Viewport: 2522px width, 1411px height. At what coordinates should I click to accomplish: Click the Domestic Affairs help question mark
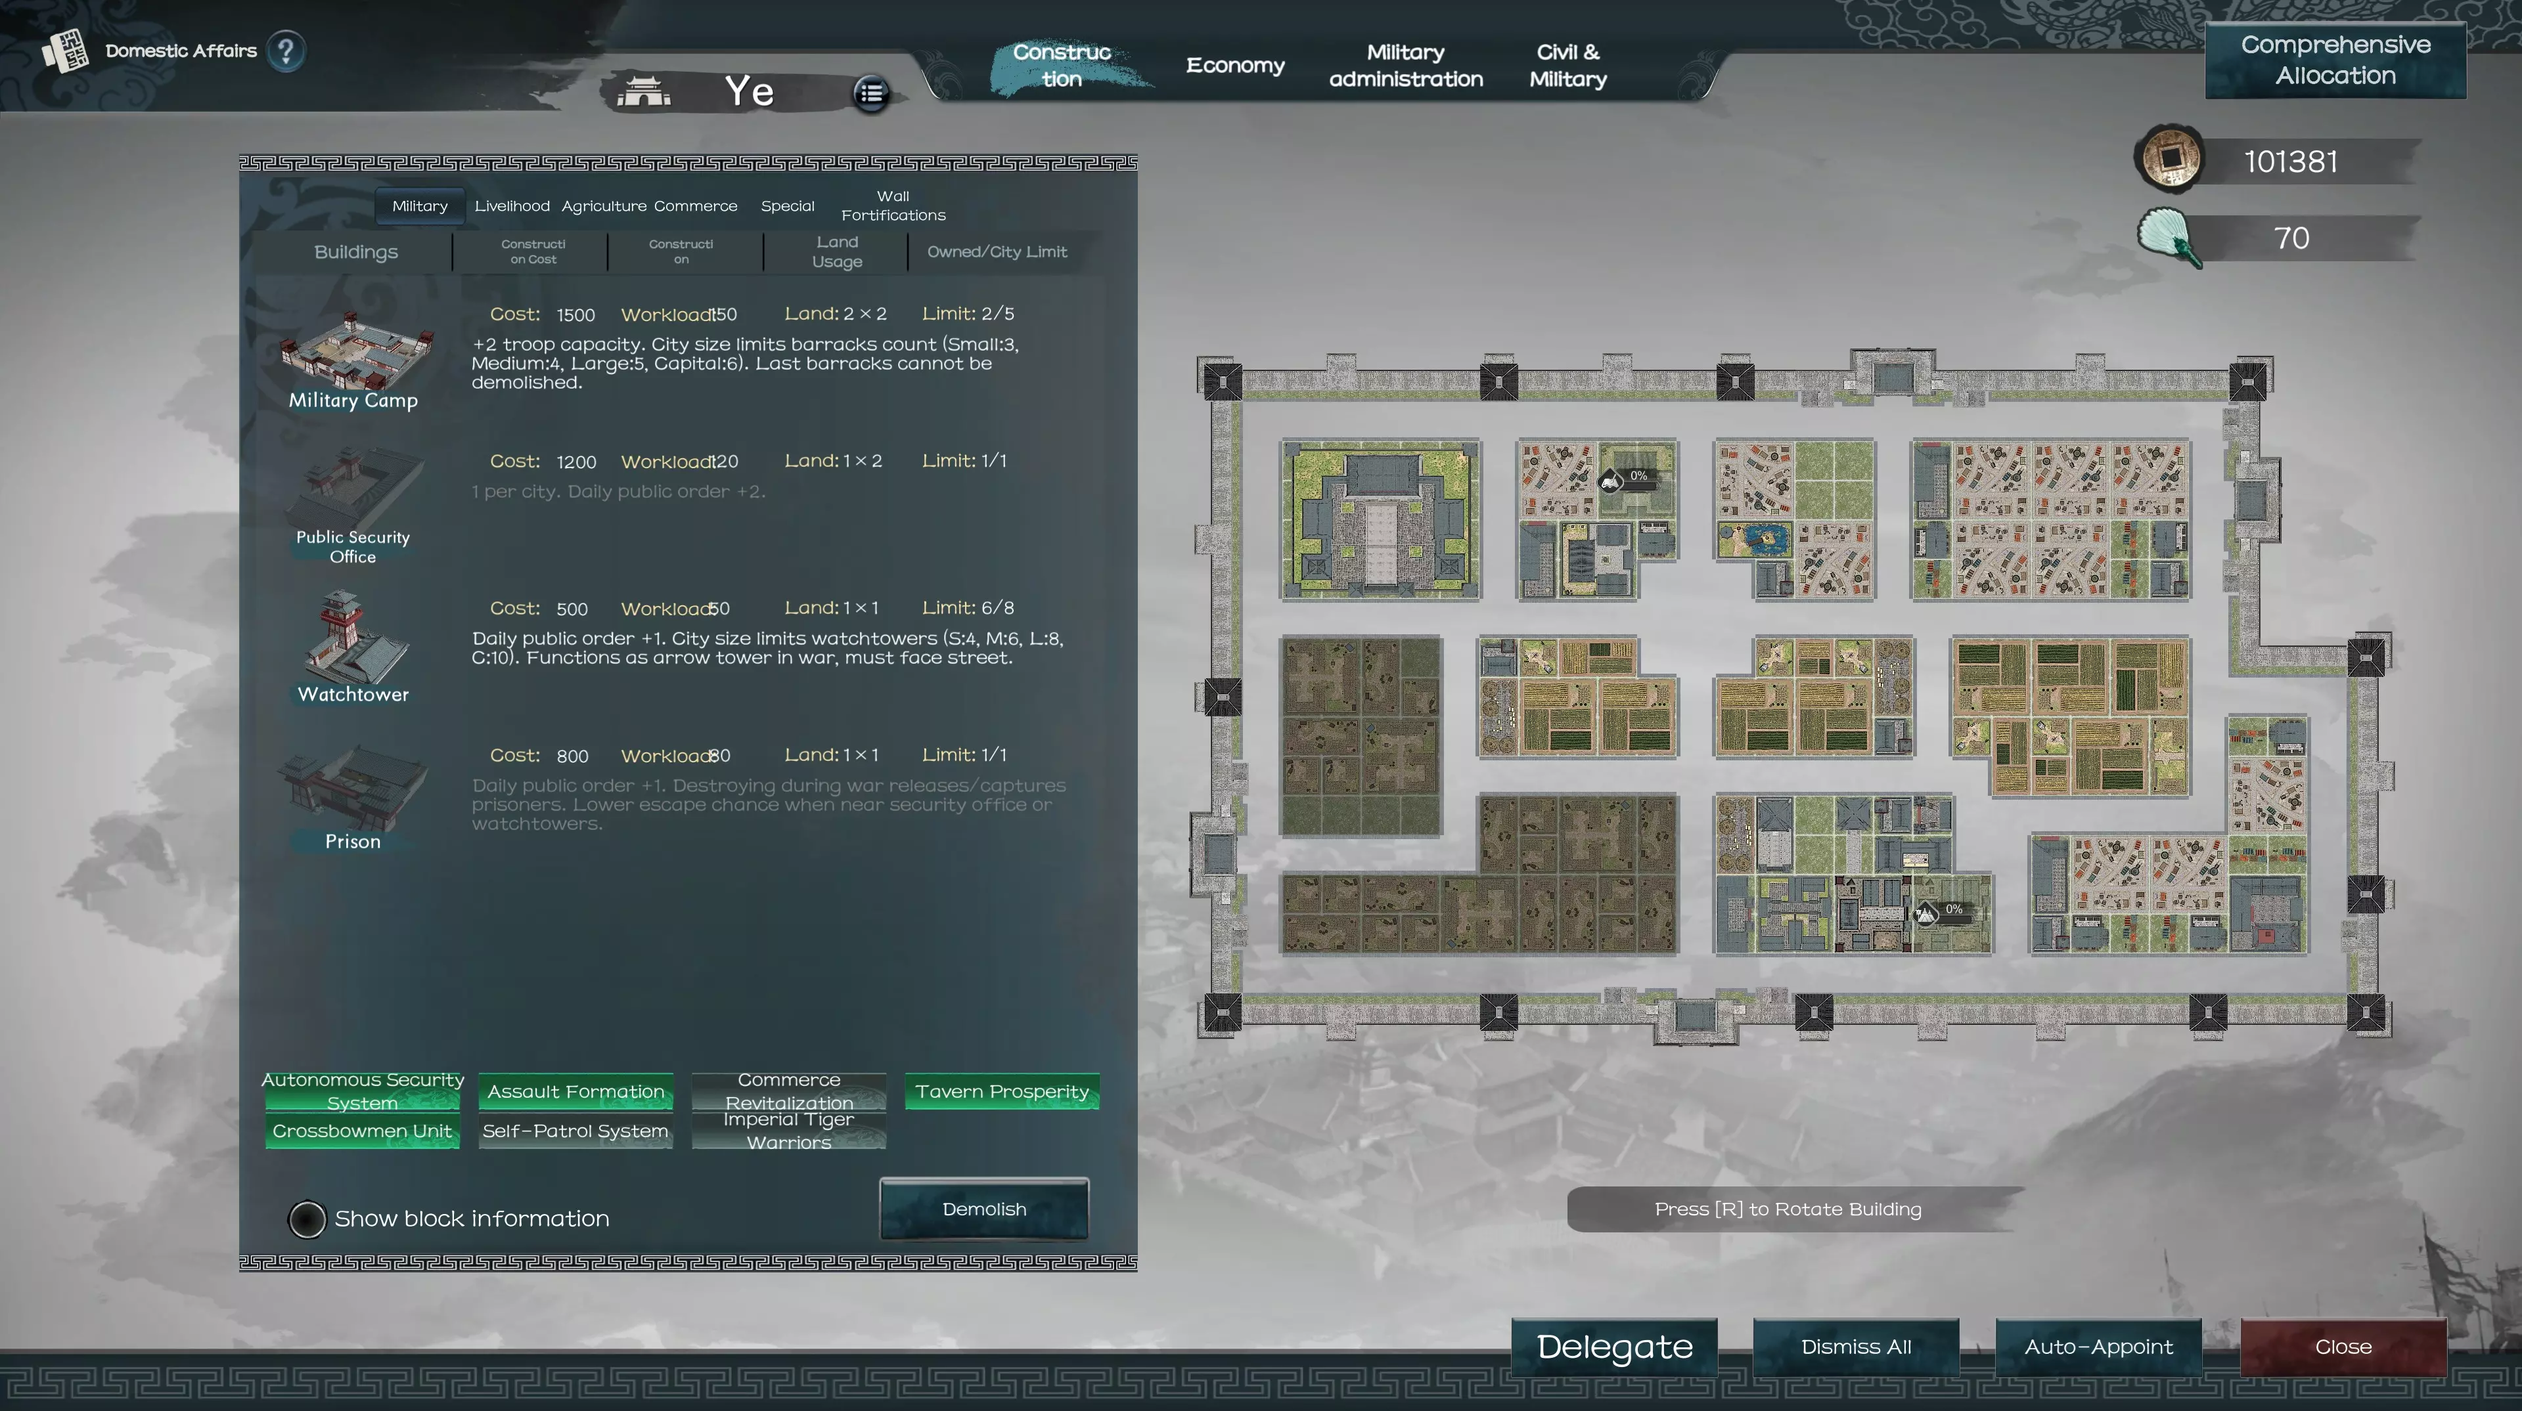pyautogui.click(x=286, y=51)
